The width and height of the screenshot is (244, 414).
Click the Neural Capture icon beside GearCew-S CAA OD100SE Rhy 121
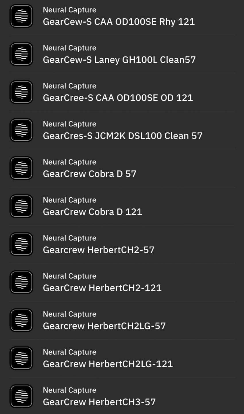[22, 16]
